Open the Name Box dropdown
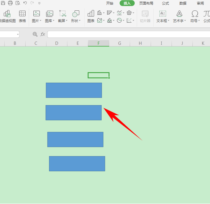 coord(18,34)
